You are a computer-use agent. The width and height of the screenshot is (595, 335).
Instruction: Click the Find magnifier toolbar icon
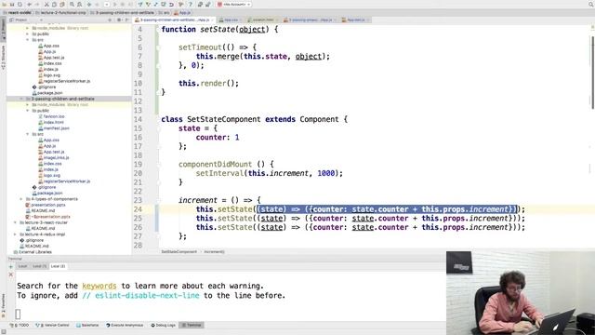(72, 4)
